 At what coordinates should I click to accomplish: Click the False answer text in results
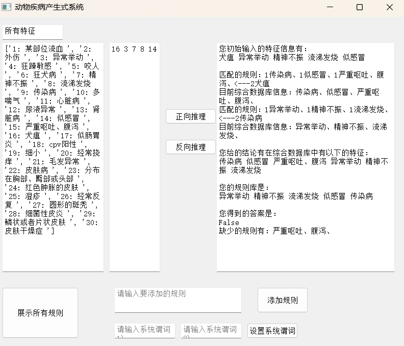(x=229, y=223)
